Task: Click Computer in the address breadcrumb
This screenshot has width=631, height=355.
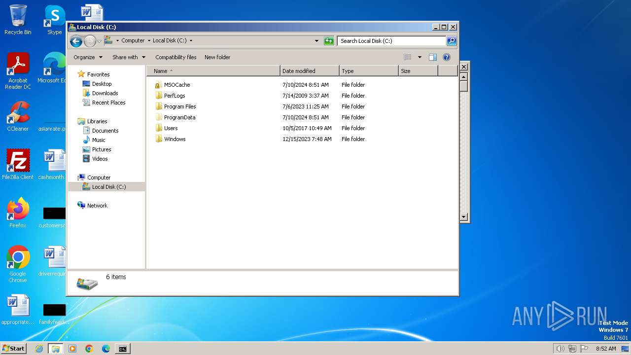Action: 133,41
